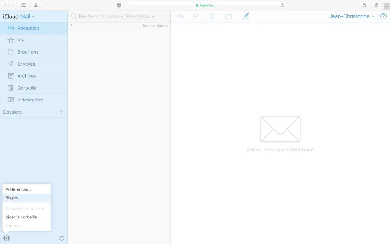Compose a new message
The width and height of the screenshot is (390, 244).
pos(246,16)
